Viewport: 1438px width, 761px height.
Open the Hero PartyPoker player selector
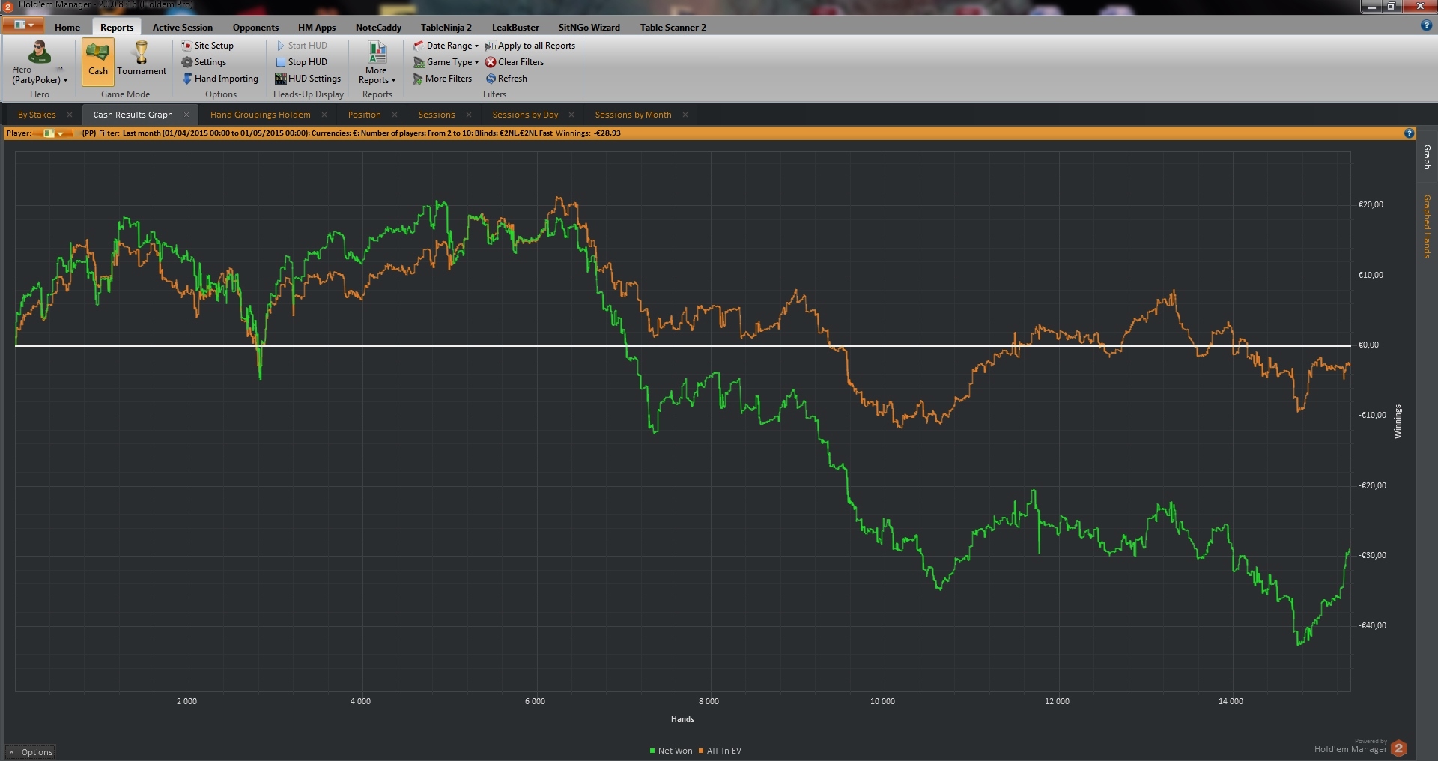pos(40,63)
